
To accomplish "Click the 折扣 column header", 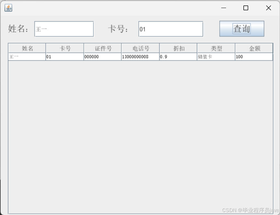I will pos(178,48).
